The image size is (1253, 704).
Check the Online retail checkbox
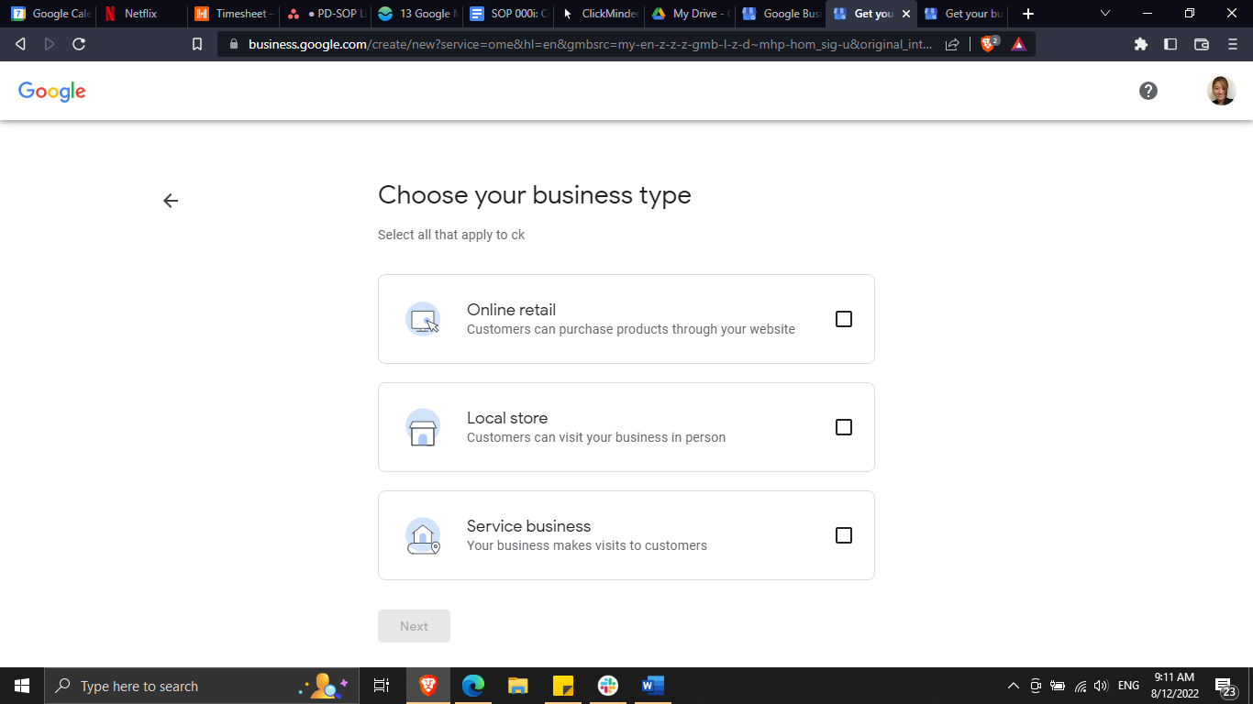click(x=844, y=319)
